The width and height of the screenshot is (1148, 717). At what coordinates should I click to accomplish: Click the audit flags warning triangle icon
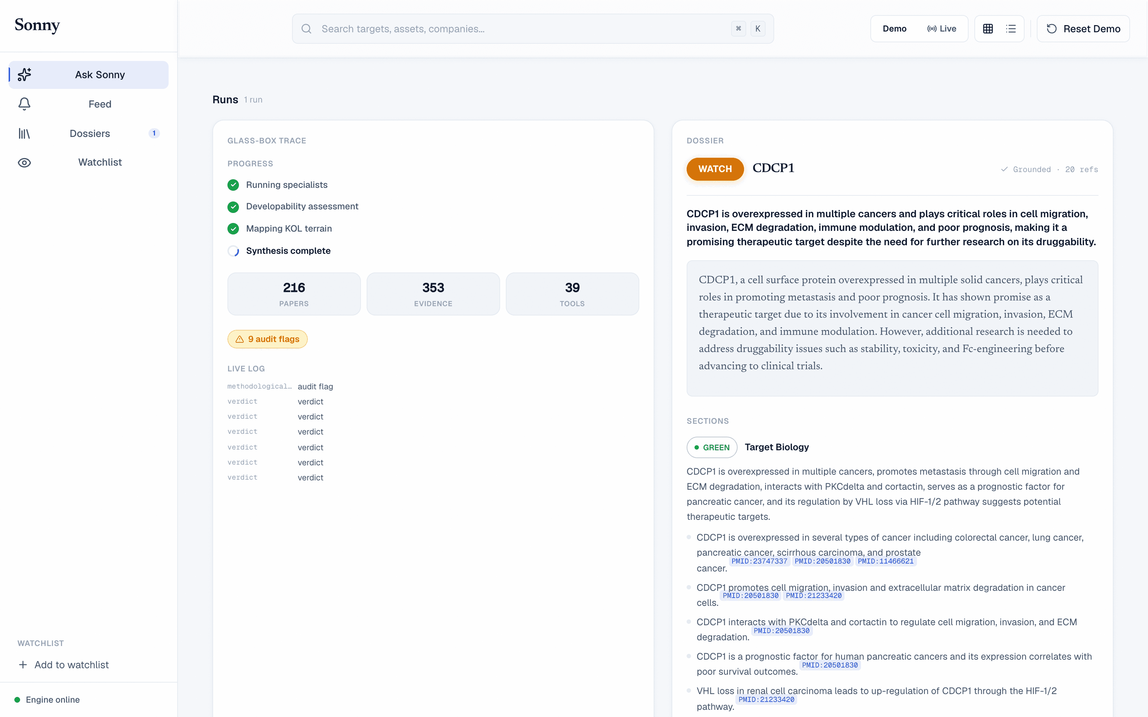coord(240,339)
